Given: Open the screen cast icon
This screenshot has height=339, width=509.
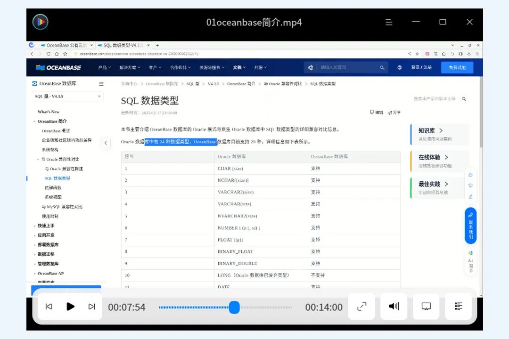Looking at the screenshot, I should 426,306.
